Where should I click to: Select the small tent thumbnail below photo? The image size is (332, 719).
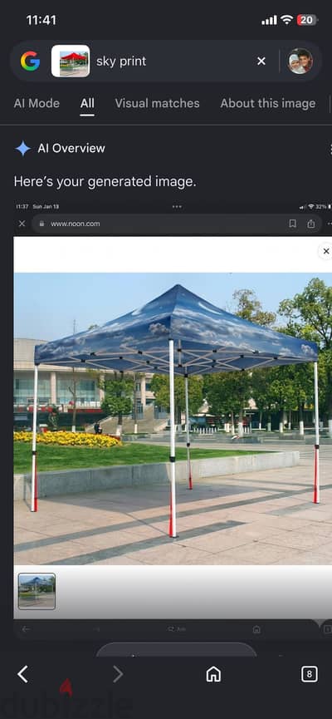pyautogui.click(x=37, y=591)
